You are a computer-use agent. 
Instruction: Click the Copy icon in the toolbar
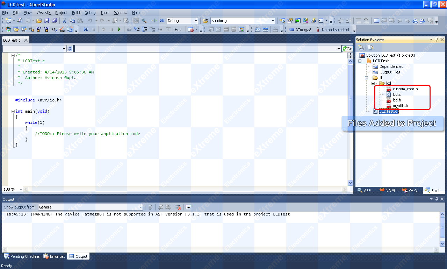click(x=72, y=21)
